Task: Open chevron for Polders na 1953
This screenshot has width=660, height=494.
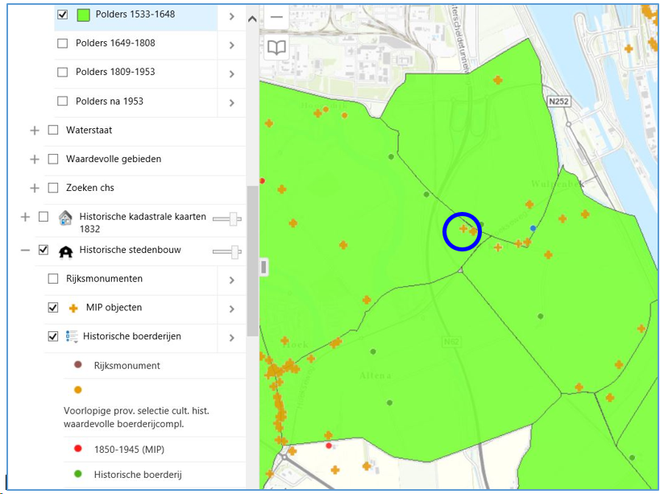Action: pyautogui.click(x=231, y=102)
